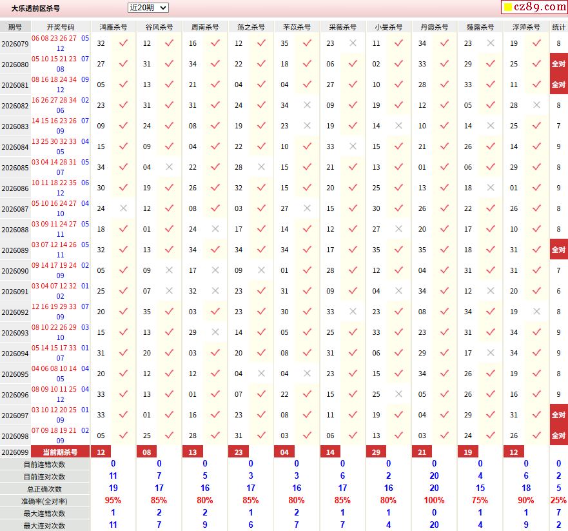Click the gray X in 2026079 采薇杀号 cell
Viewport: 568px width, 531px height.
(353, 43)
